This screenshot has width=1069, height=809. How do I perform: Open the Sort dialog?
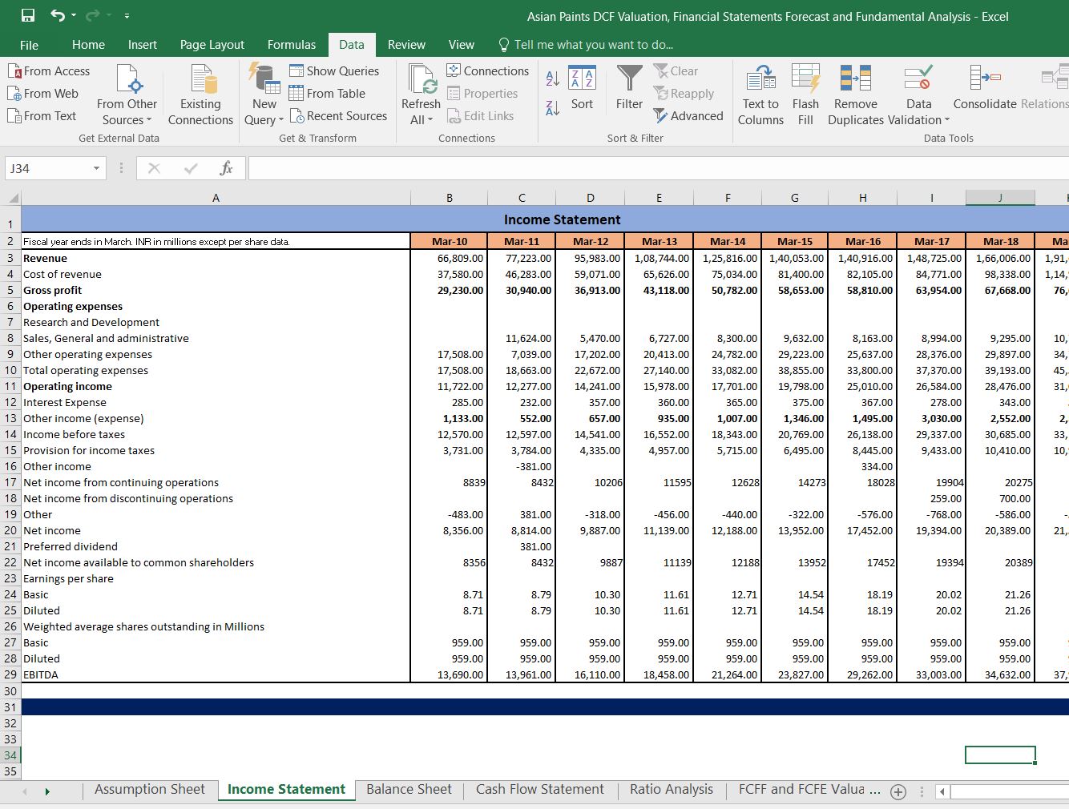tap(583, 88)
